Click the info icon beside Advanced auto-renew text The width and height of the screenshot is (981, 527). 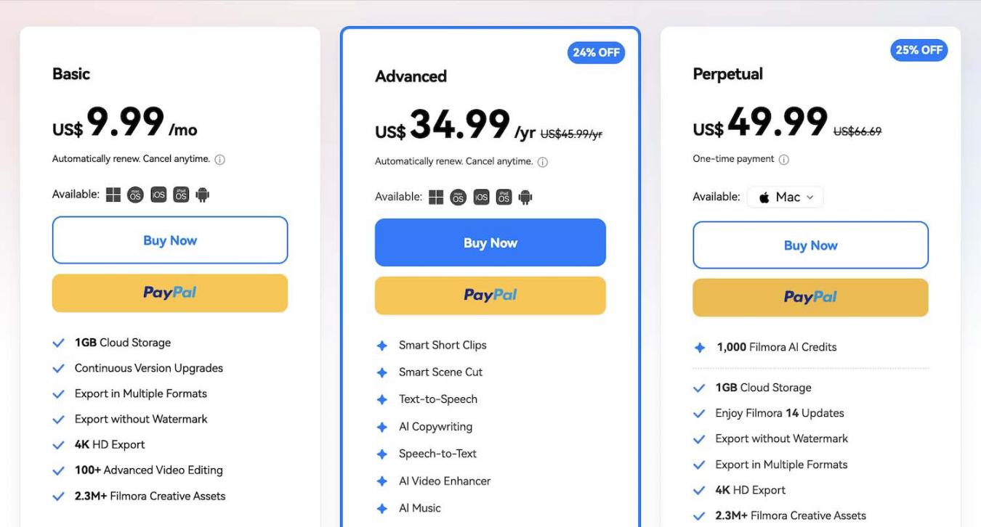click(x=543, y=162)
